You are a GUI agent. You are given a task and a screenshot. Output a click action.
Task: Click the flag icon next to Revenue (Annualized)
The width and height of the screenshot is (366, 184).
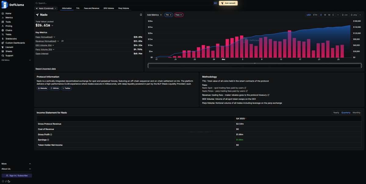click(x=63, y=41)
